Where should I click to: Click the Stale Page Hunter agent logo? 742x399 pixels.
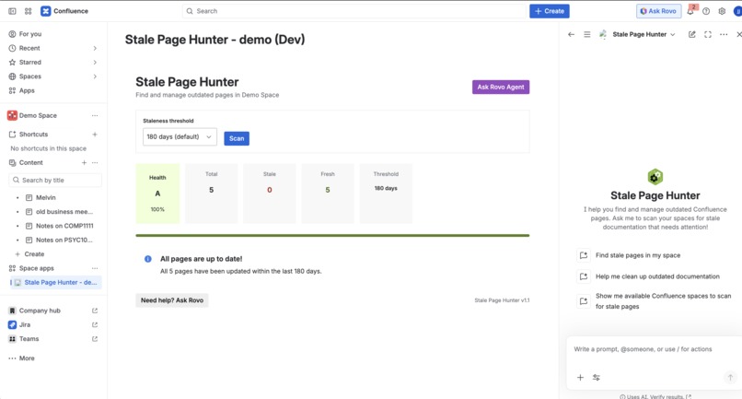click(x=655, y=177)
